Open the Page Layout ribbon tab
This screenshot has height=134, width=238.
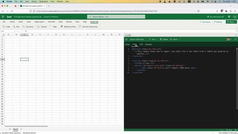[39, 22]
